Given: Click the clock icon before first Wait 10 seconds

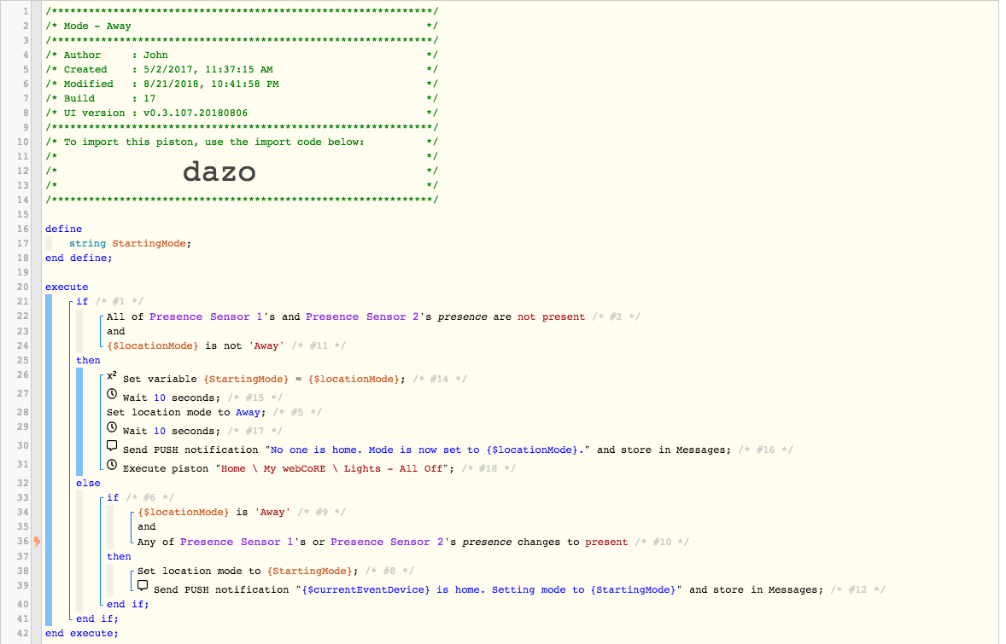Looking at the screenshot, I should pos(112,394).
